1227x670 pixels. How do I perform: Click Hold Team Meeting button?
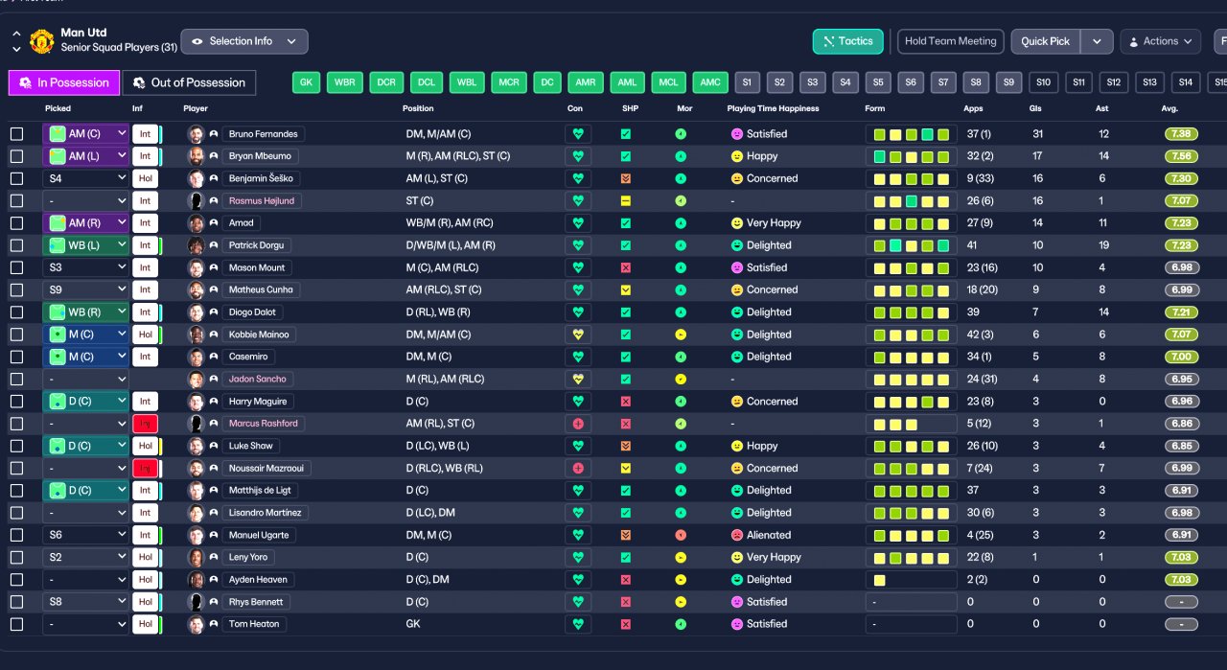click(951, 41)
